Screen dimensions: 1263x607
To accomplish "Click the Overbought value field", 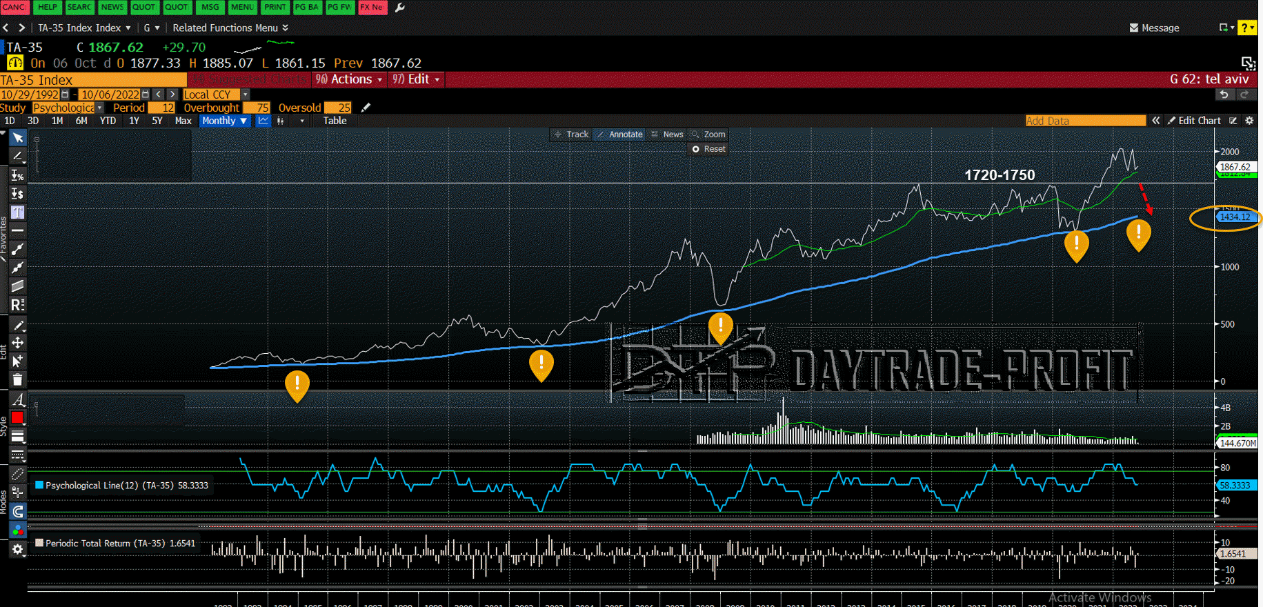I will [257, 108].
